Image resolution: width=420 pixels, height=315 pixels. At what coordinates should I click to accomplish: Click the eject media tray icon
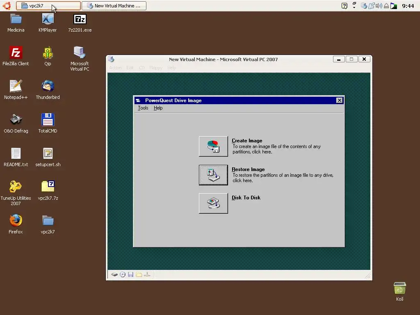coord(386,6)
